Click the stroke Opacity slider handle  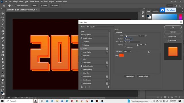point(138,45)
